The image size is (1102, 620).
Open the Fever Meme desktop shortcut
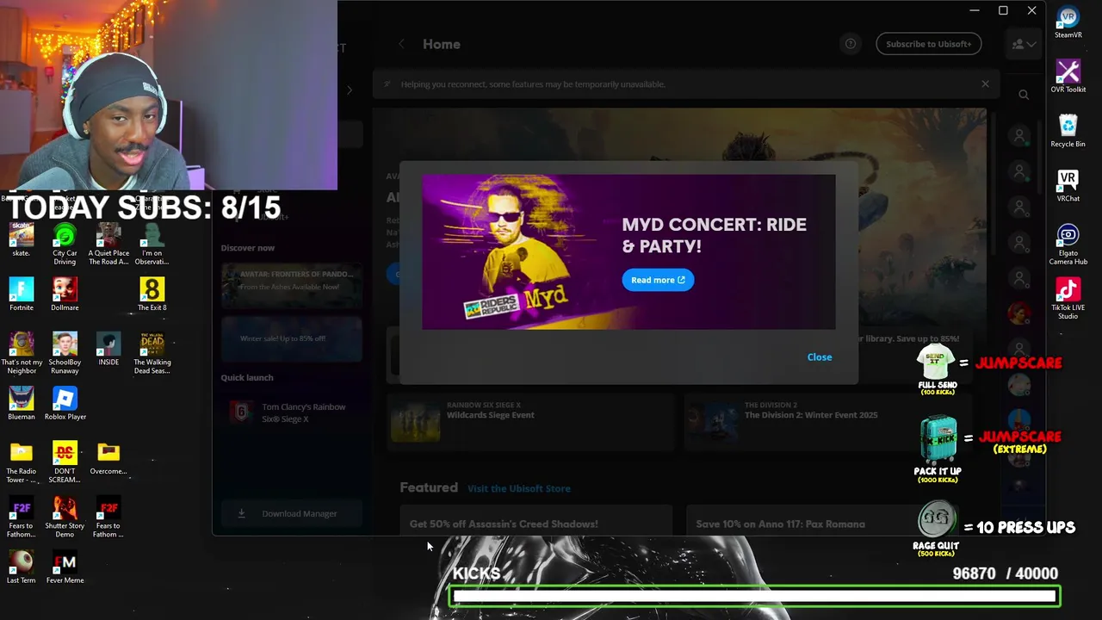[65, 567]
